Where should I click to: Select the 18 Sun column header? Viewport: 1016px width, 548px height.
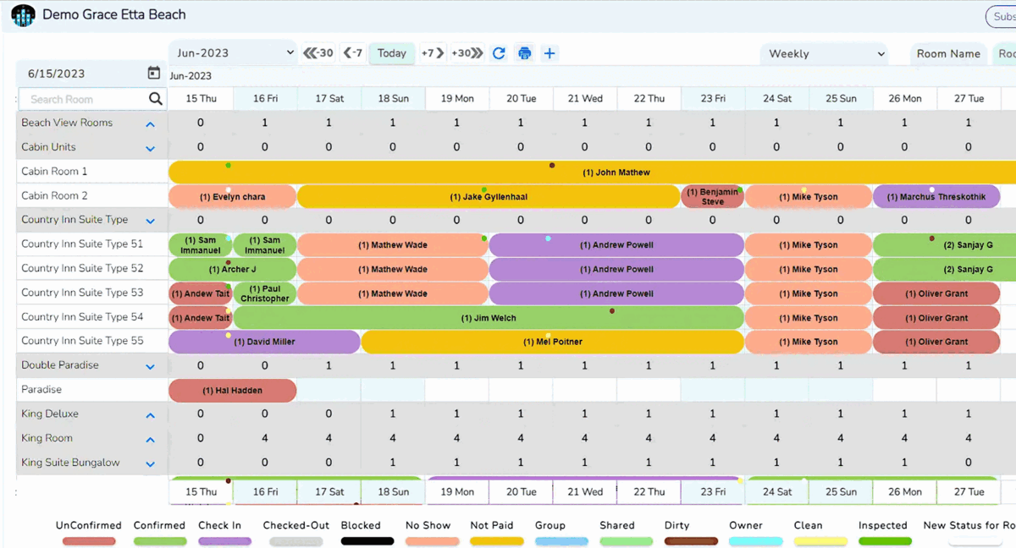392,97
